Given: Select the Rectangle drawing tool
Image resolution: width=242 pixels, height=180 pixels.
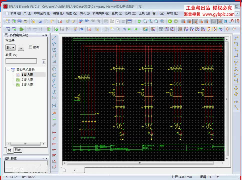Looking at the screenshot, I should click(x=54, y=55).
